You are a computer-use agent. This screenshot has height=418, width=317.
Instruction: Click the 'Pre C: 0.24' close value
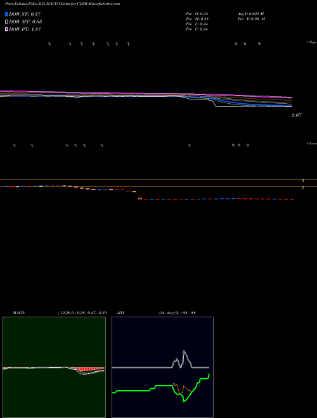pos(197,29)
